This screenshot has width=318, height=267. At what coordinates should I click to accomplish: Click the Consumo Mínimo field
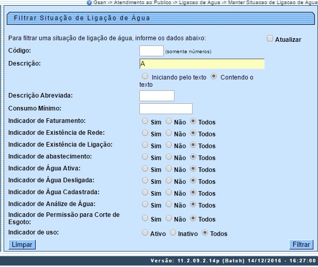point(166,108)
